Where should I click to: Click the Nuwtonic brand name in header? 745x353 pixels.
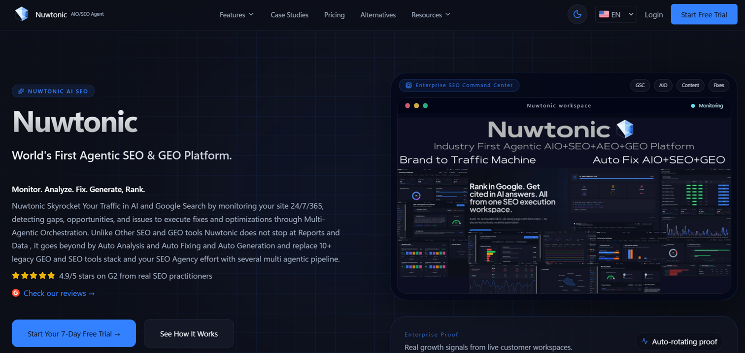click(51, 15)
